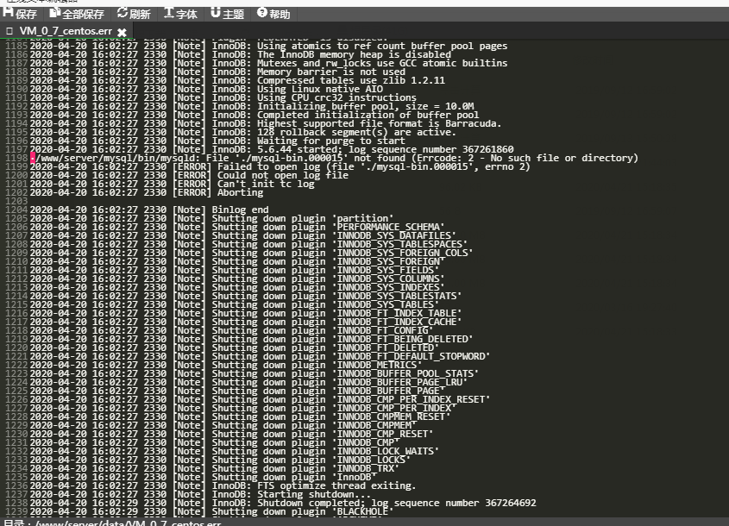Open the 字体 (Font) settings
Screen dimensions: 729x526
(x=181, y=14)
